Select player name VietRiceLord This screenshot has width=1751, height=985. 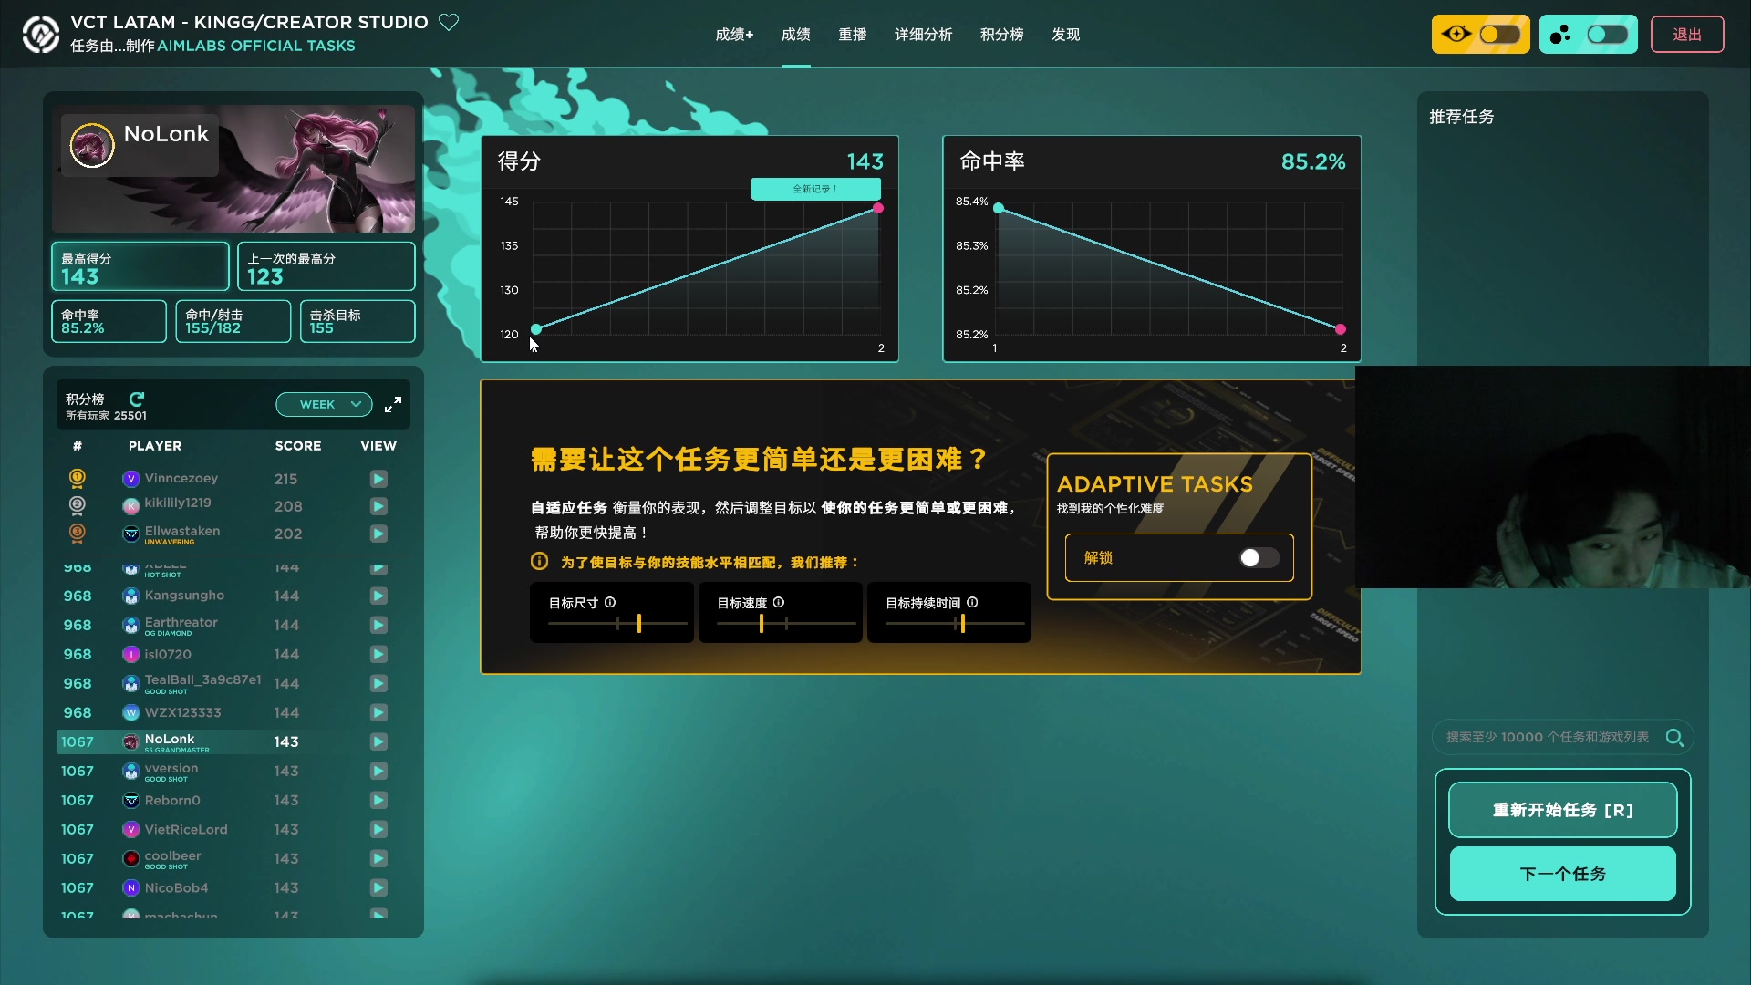[186, 829]
